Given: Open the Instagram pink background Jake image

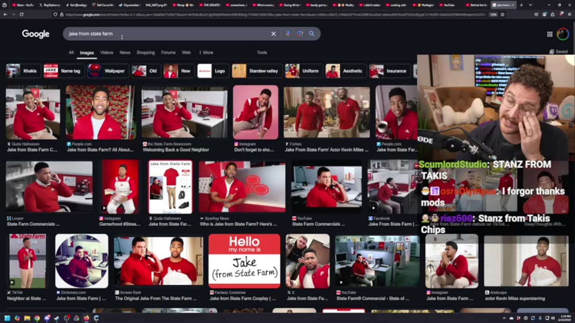Looking at the screenshot, I should (256, 112).
